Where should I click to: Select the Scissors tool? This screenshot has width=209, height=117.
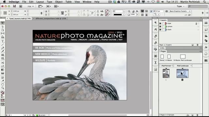point(3,63)
